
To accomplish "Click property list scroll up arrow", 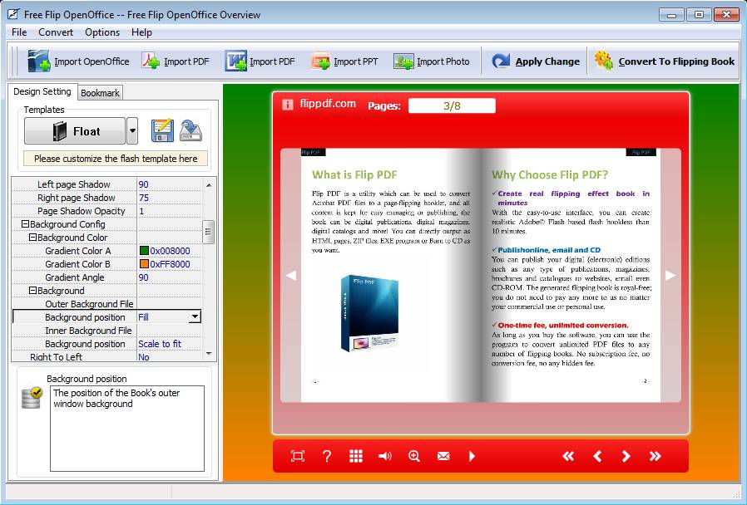I will click(x=208, y=184).
